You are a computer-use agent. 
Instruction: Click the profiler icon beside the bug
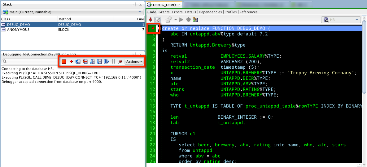tap(196, 20)
